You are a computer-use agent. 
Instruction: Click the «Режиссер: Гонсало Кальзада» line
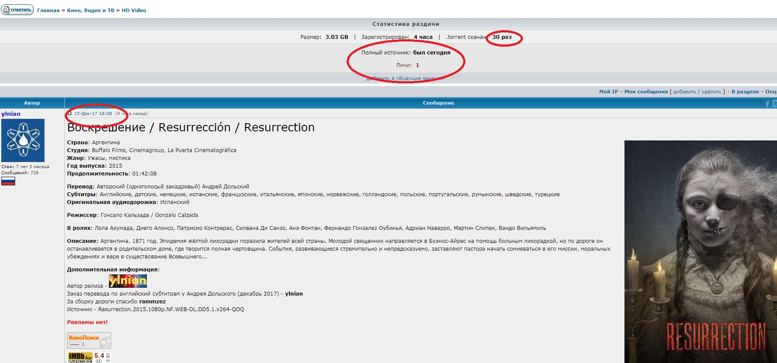click(x=133, y=215)
